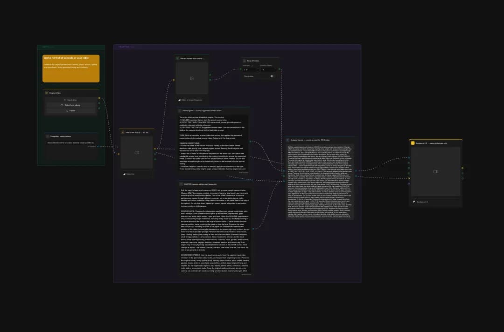This screenshot has width=504, height=332.
Task: Toggle the switch in Keep 4 frames node
Action: [272, 76]
